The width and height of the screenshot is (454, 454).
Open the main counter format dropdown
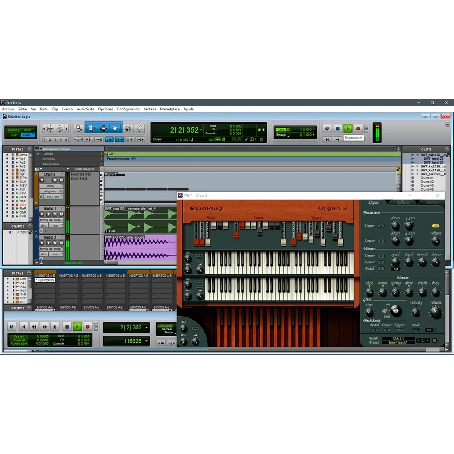(201, 130)
